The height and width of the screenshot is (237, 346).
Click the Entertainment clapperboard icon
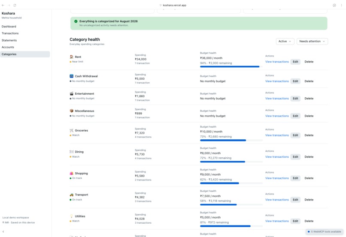[72, 93]
